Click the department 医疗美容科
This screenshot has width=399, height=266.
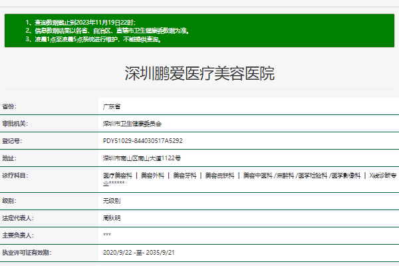pos(118,176)
